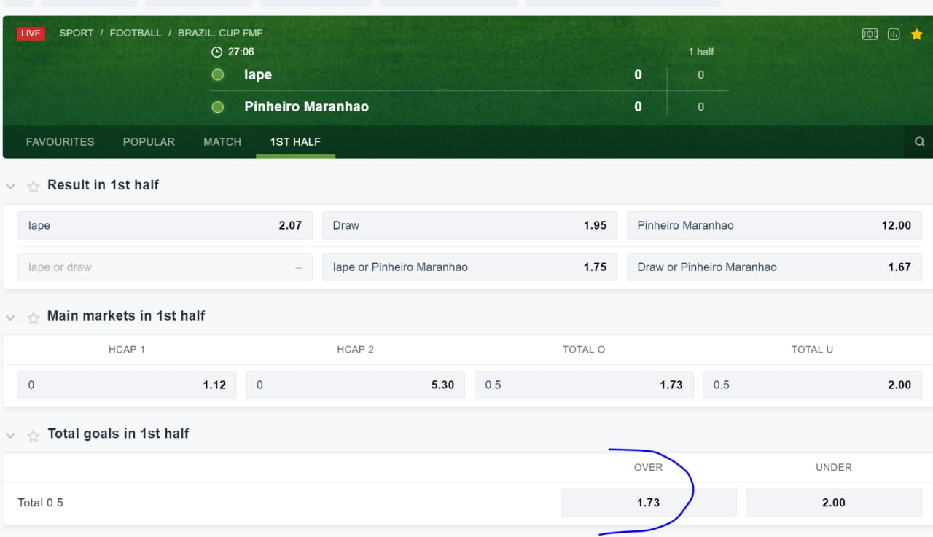Star the Total goals in 1st half market
933x537 pixels.
(x=33, y=436)
